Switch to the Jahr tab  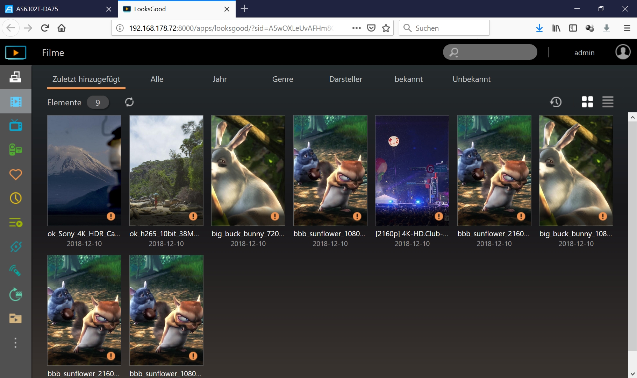(x=220, y=79)
